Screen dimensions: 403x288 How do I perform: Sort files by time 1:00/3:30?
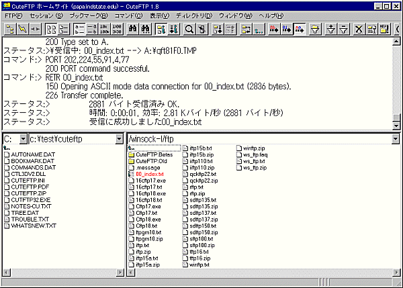tap(117, 30)
